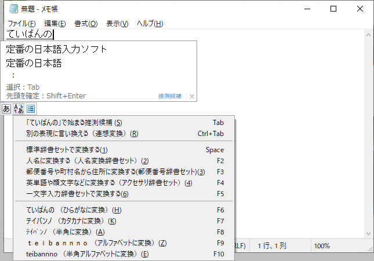Convert to hiragana ていばんの (H)
374x261 pixels.
click(124, 210)
